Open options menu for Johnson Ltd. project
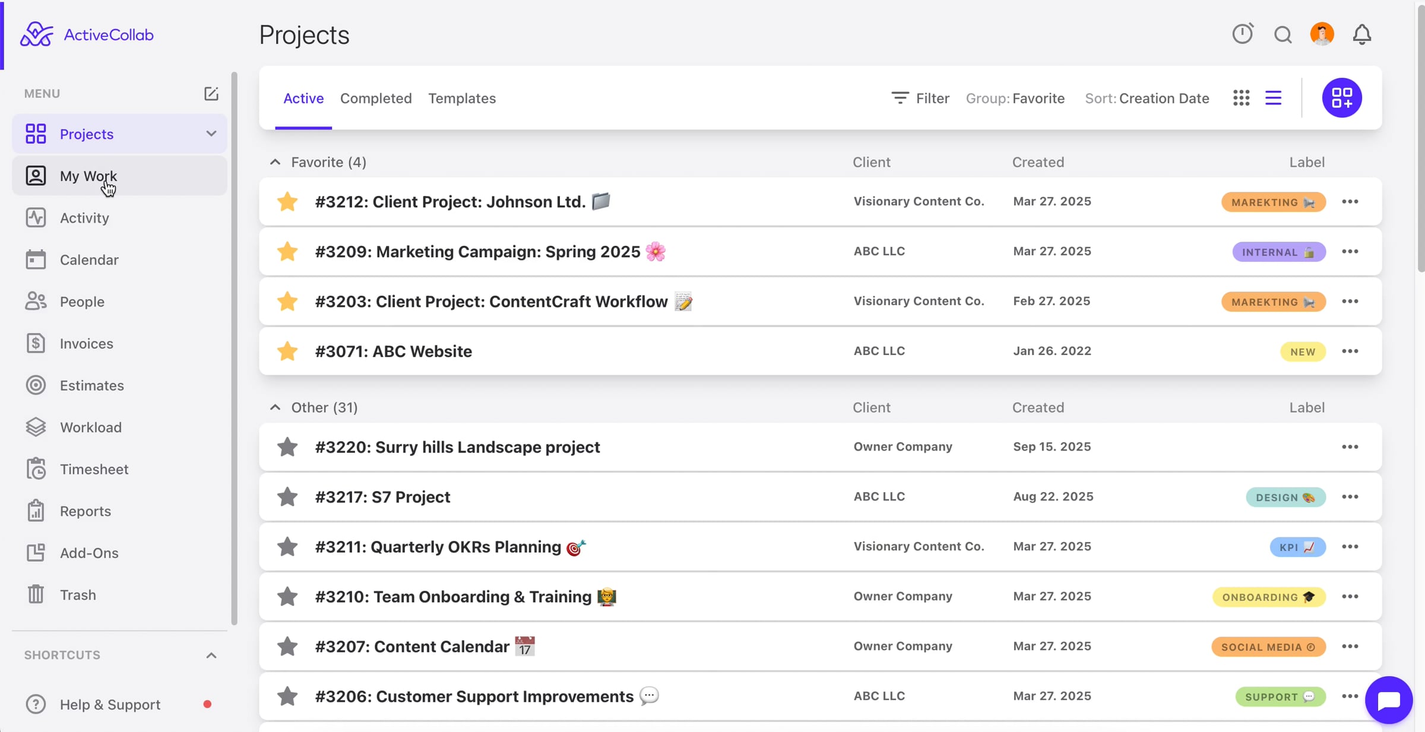The width and height of the screenshot is (1425, 732). tap(1350, 202)
